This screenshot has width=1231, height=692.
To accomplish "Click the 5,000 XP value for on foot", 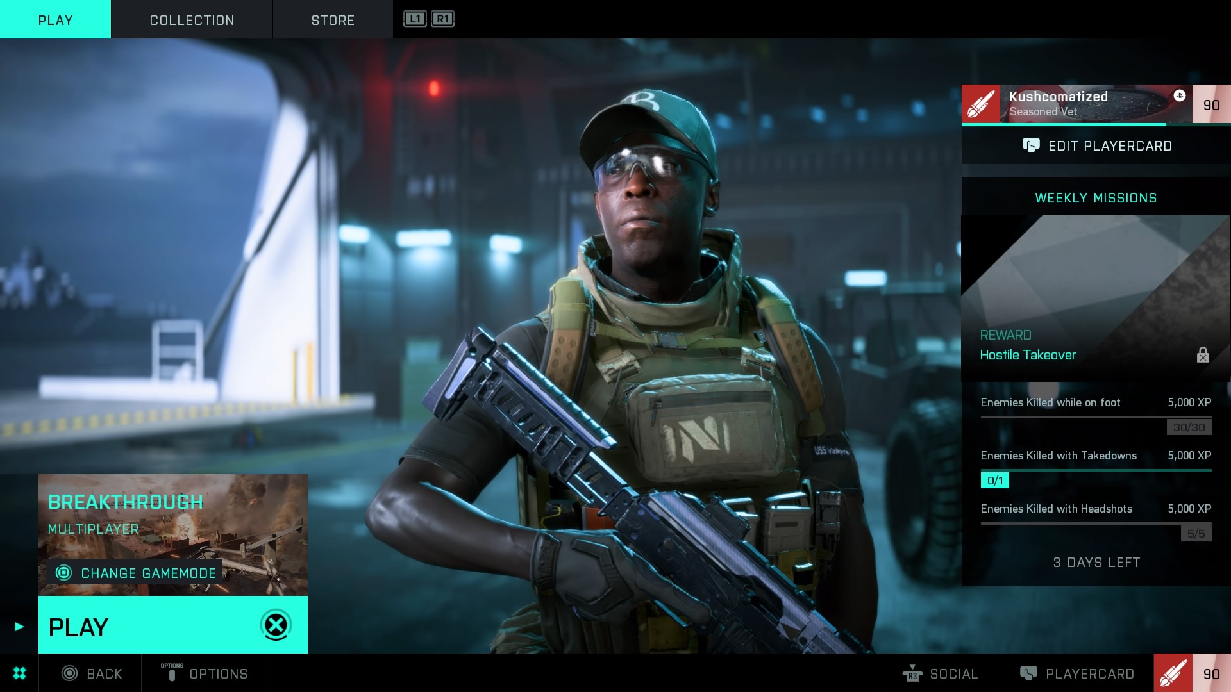I will pyautogui.click(x=1189, y=402).
